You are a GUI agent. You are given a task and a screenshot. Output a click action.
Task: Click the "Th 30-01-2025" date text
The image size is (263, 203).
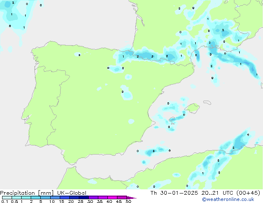tap(174, 193)
